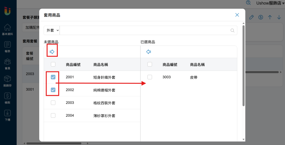The width and height of the screenshot is (285, 145).
Task: Check the box for 3003 皮帶
Action: [150, 77]
